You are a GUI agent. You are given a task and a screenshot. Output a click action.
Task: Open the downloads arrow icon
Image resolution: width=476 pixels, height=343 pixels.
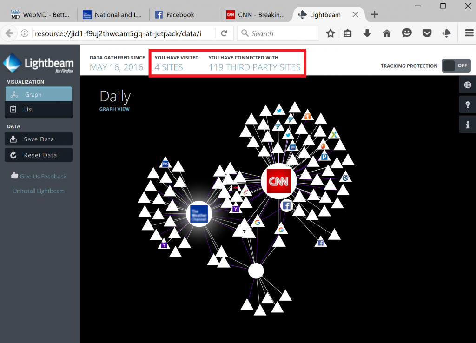(367, 33)
